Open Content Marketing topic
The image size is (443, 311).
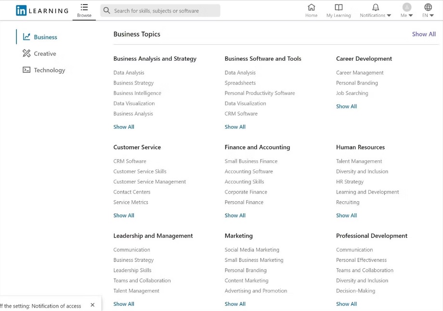pyautogui.click(x=247, y=281)
